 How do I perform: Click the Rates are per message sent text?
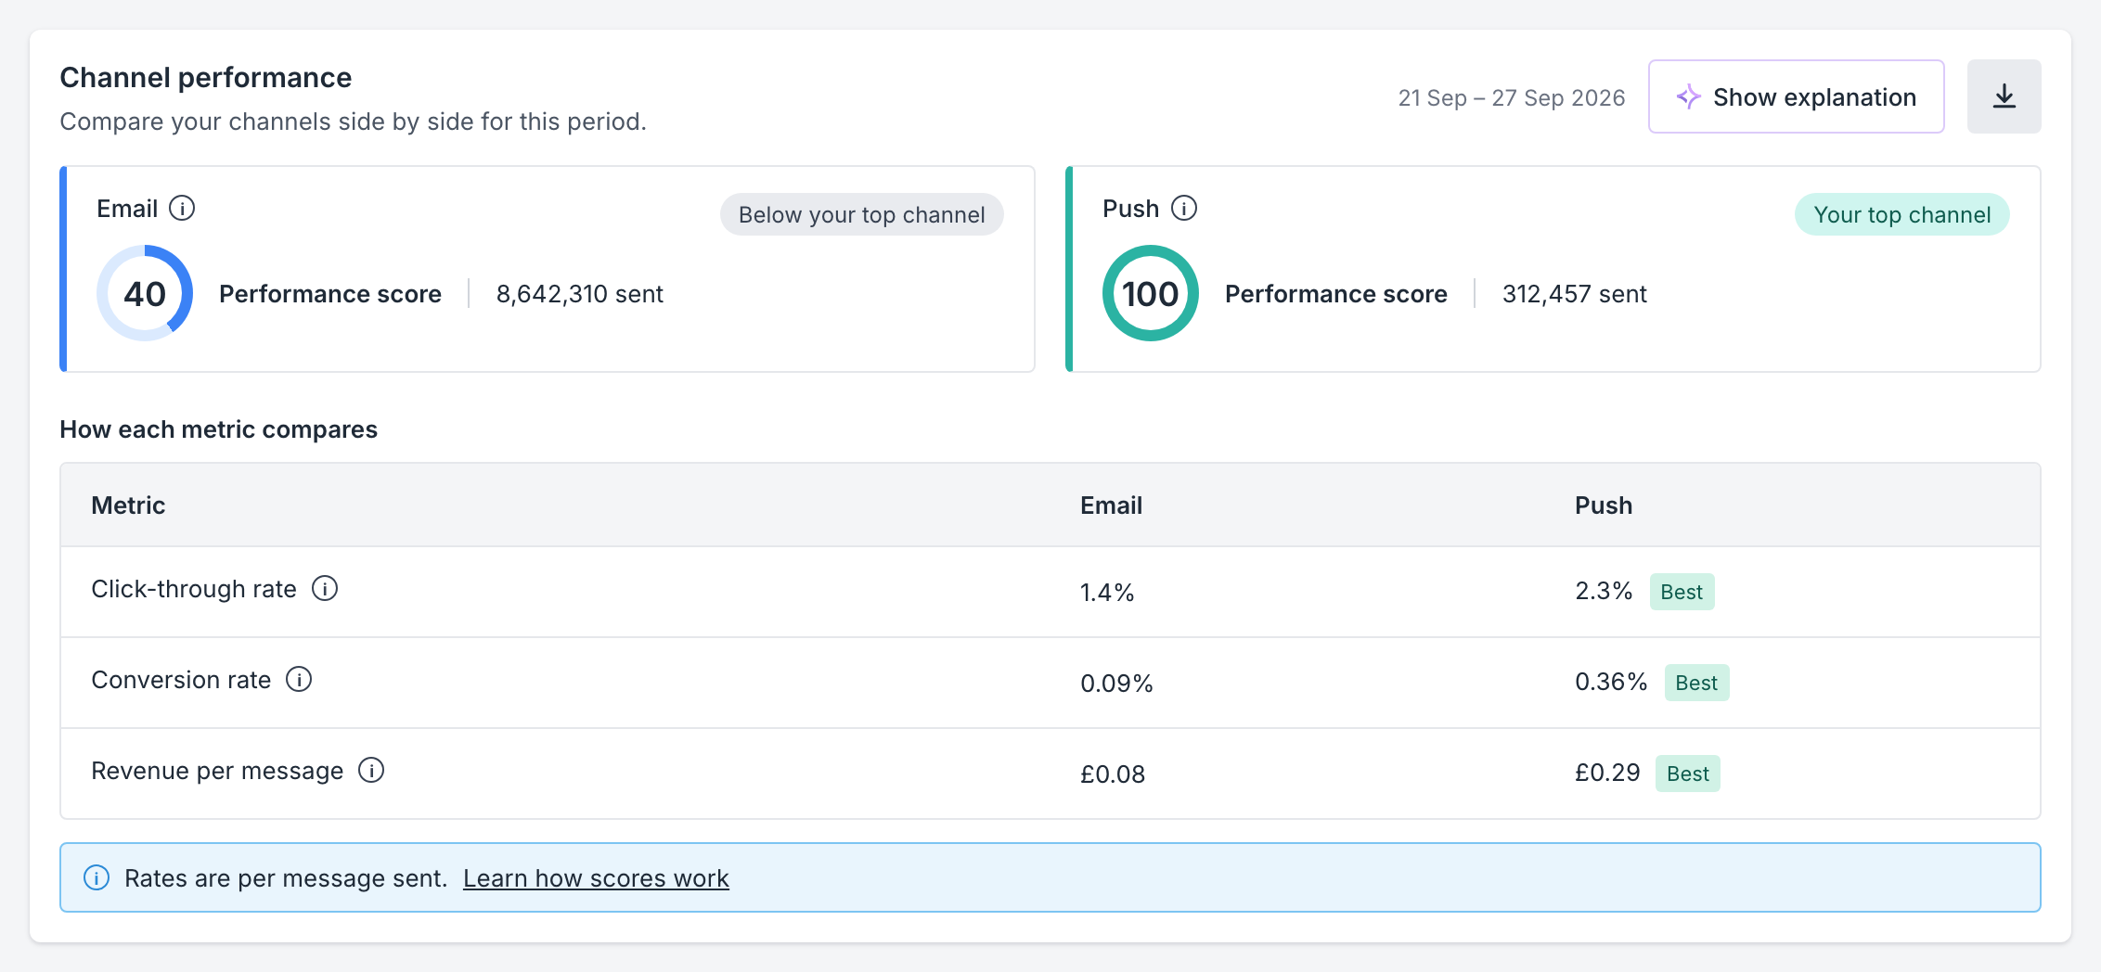[x=286, y=878]
